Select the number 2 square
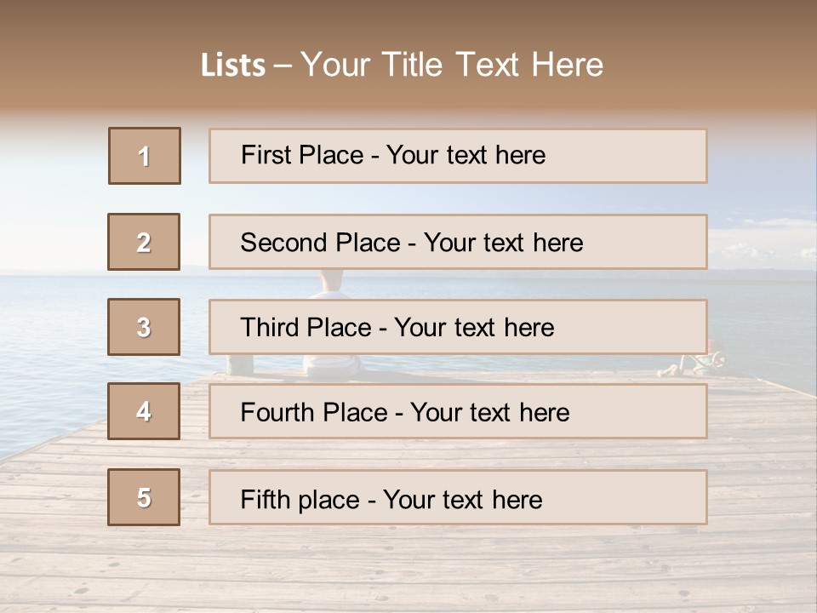 (x=144, y=242)
